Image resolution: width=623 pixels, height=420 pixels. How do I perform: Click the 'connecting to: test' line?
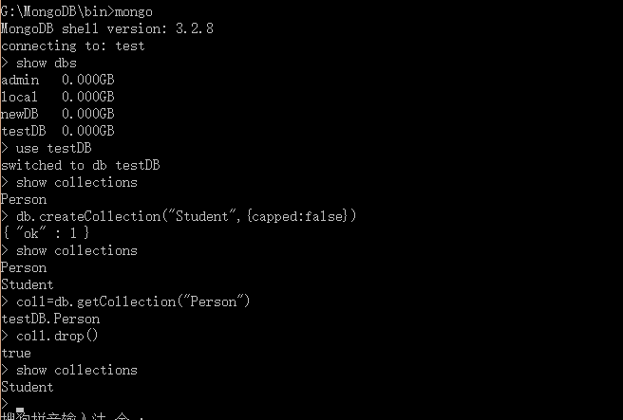pos(73,46)
